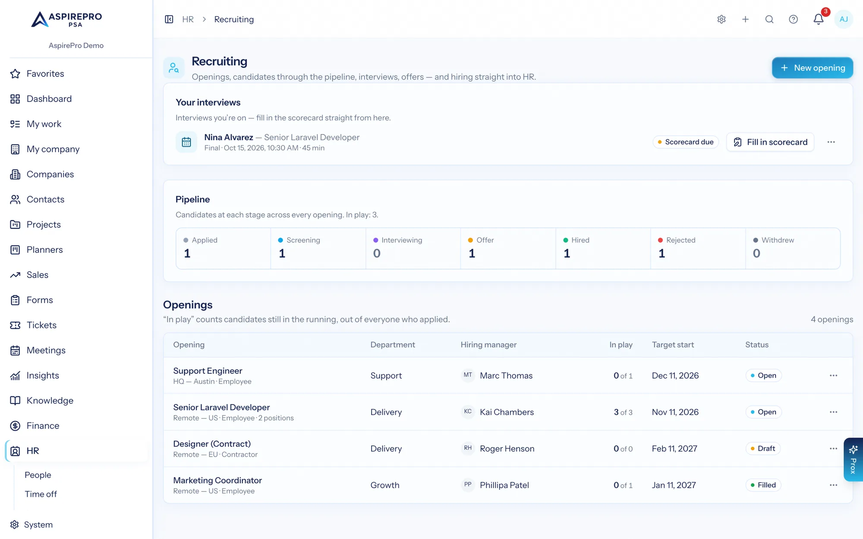
Task: Open row actions for Senior Laravel Developer
Action: click(833, 412)
